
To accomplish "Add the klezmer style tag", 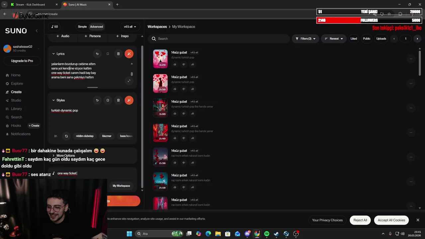I will (x=107, y=136).
